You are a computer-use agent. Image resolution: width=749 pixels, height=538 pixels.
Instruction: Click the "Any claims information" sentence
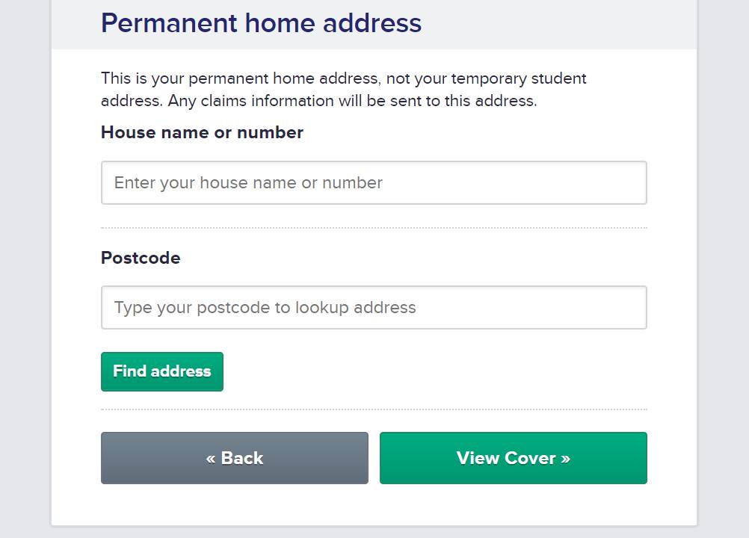point(351,101)
